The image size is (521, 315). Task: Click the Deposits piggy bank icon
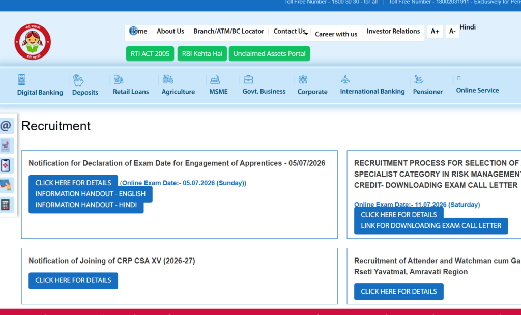[78, 80]
